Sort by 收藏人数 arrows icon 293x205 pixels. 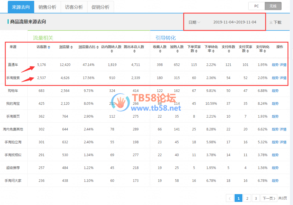[x=160, y=51]
